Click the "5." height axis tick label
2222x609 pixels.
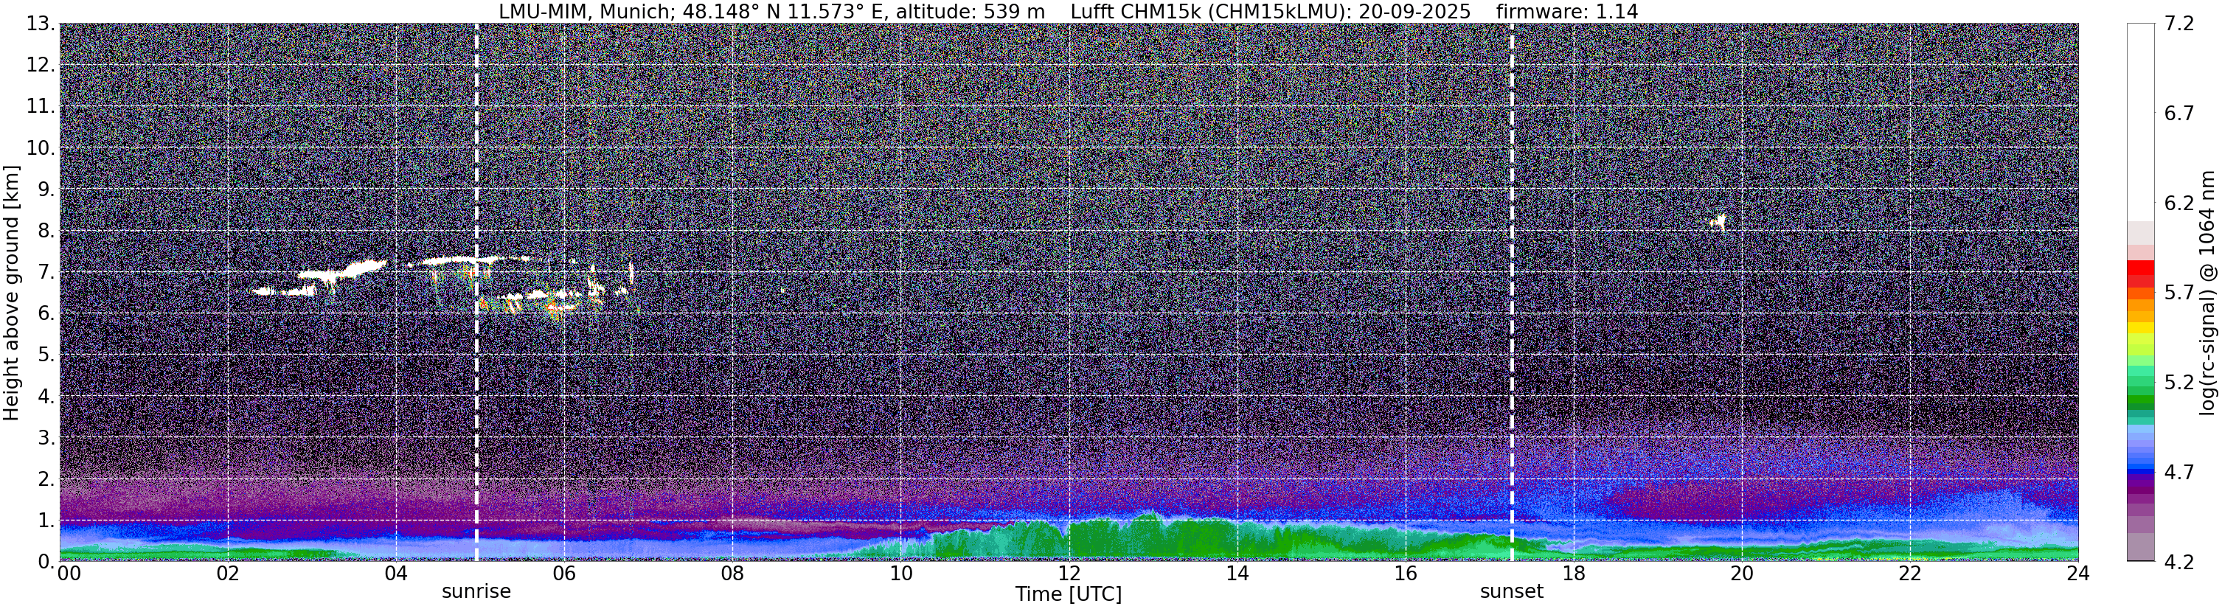(46, 355)
